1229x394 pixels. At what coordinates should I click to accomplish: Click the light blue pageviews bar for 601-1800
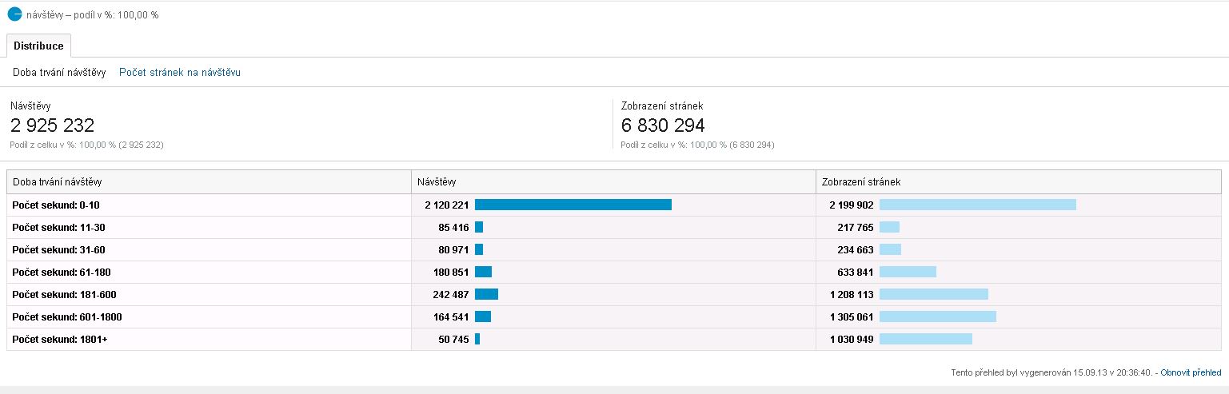[937, 317]
